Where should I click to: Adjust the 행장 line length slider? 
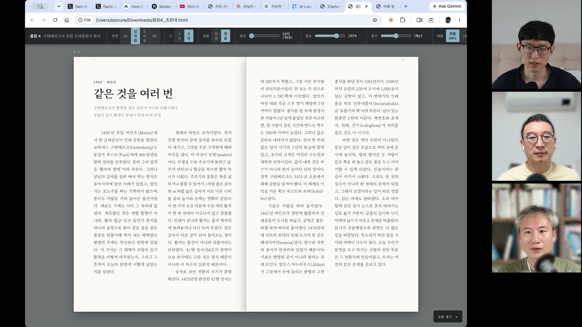(264, 36)
